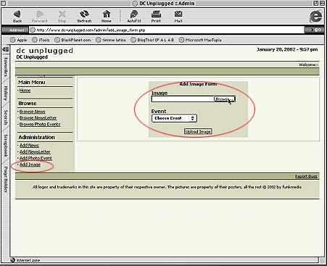Click the Internet zone status icon

pyautogui.click(x=13, y=260)
